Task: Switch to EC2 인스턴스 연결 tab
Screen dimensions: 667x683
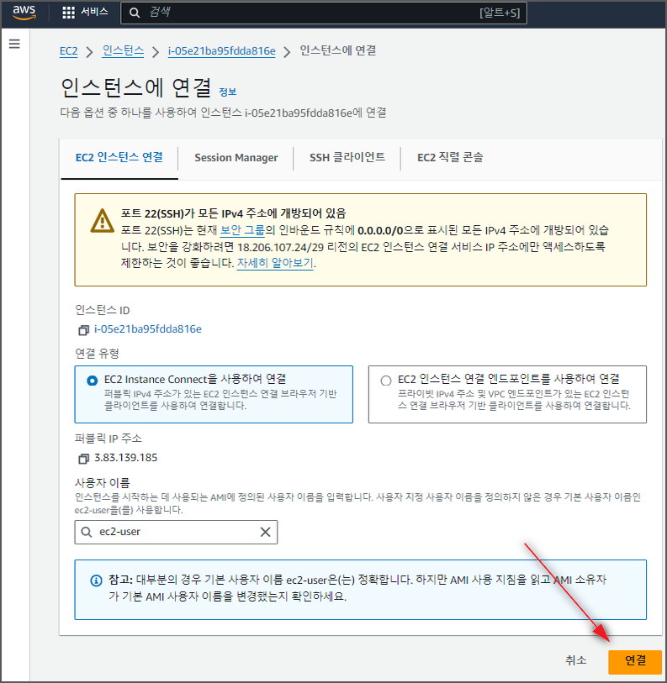Action: pos(119,157)
